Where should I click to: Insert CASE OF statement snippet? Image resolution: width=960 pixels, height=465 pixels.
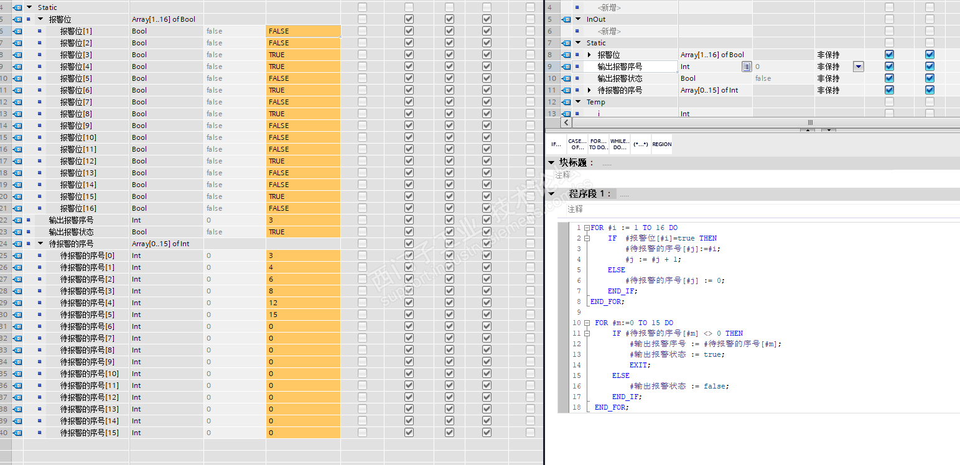click(x=576, y=144)
